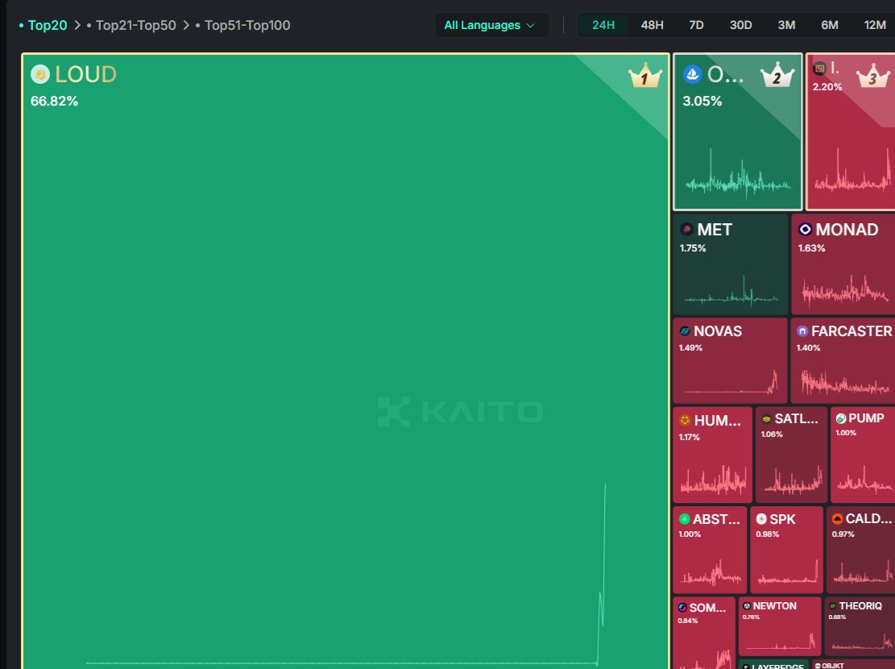Switch to the 48H timeframe

652,25
